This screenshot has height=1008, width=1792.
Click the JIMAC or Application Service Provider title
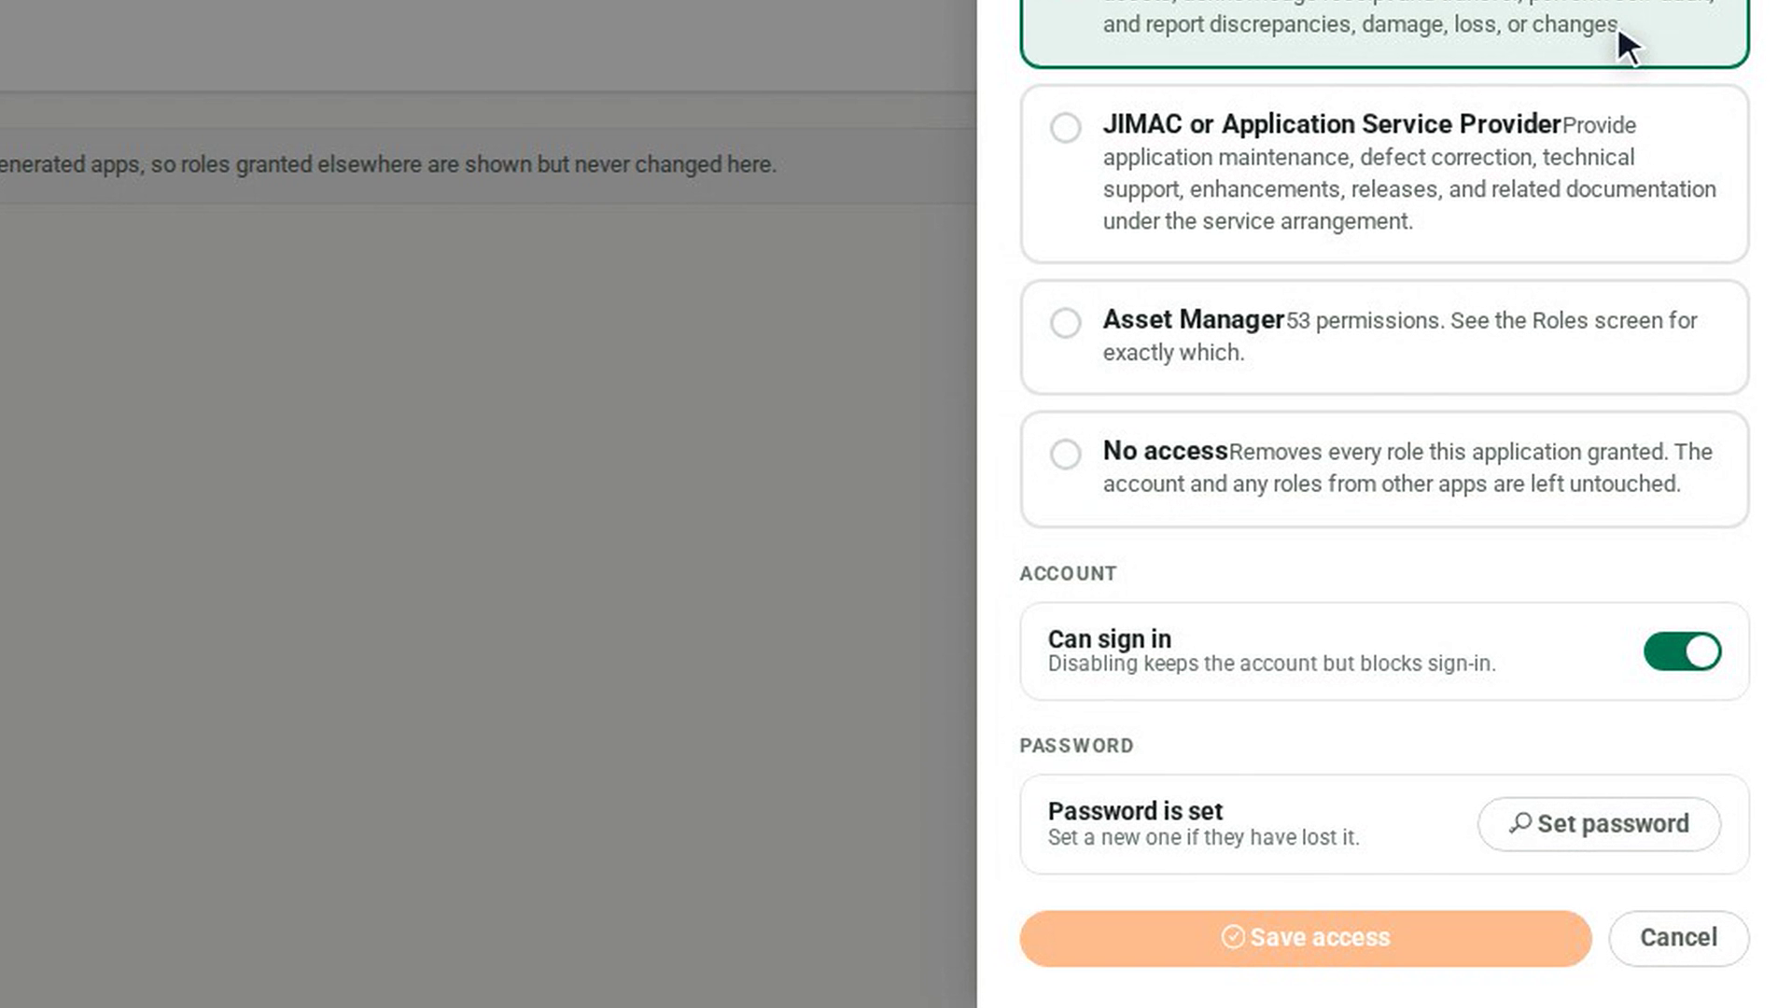(1332, 124)
